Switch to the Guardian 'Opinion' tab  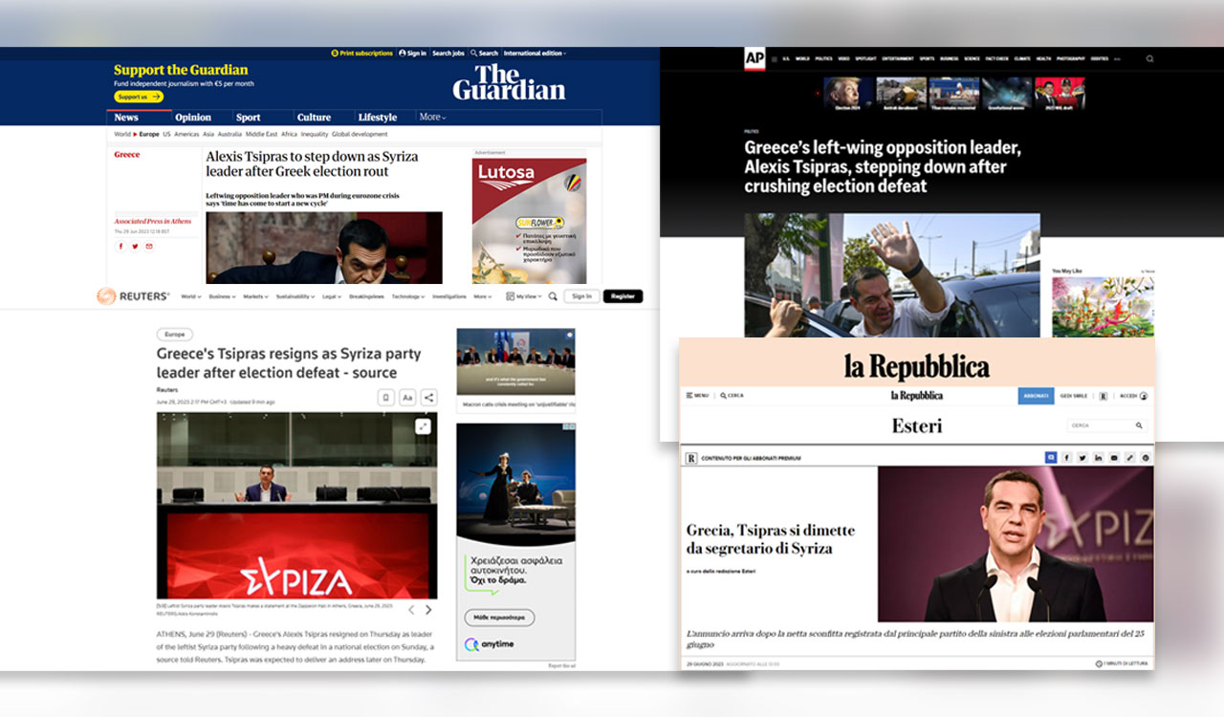pos(195,117)
